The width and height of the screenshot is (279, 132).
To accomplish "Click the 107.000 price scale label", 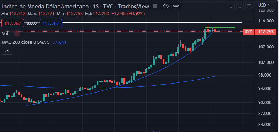I will 266,47.
